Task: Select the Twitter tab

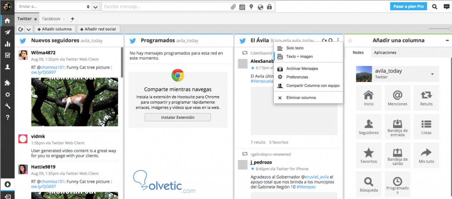Action: coord(24,19)
